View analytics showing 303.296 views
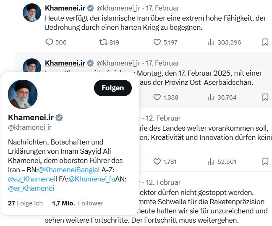 tap(211, 42)
